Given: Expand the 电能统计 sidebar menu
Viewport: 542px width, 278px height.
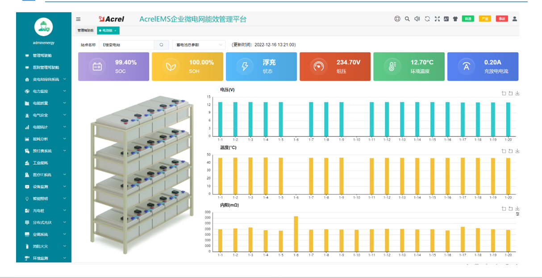Looking at the screenshot, I should 44,127.
